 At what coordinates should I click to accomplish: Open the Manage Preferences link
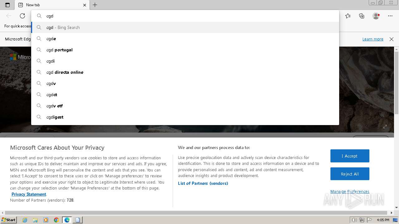(350, 192)
